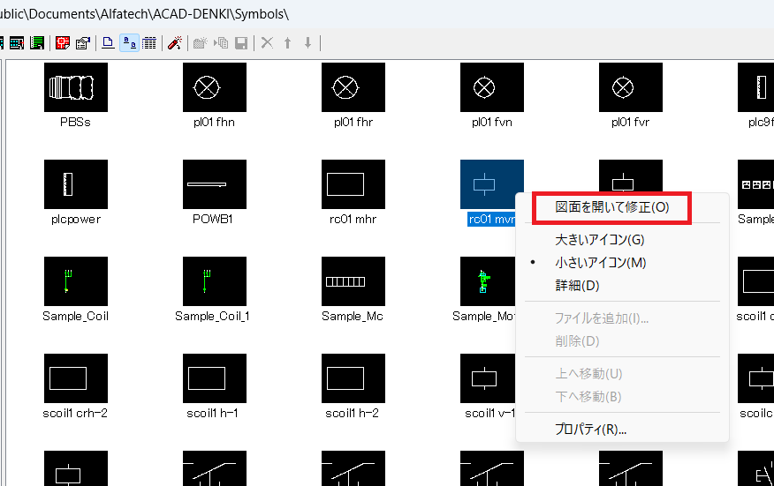Select the scoil1 crh-2 symbol thumbnail
Image resolution: width=774 pixels, height=486 pixels.
(x=75, y=378)
